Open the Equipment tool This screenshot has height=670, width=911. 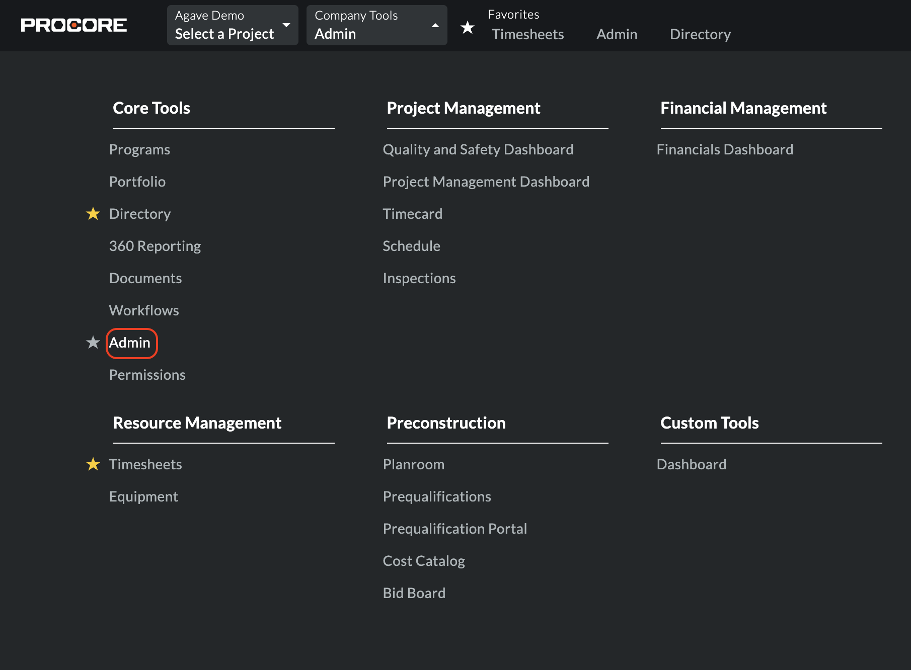pyautogui.click(x=143, y=496)
